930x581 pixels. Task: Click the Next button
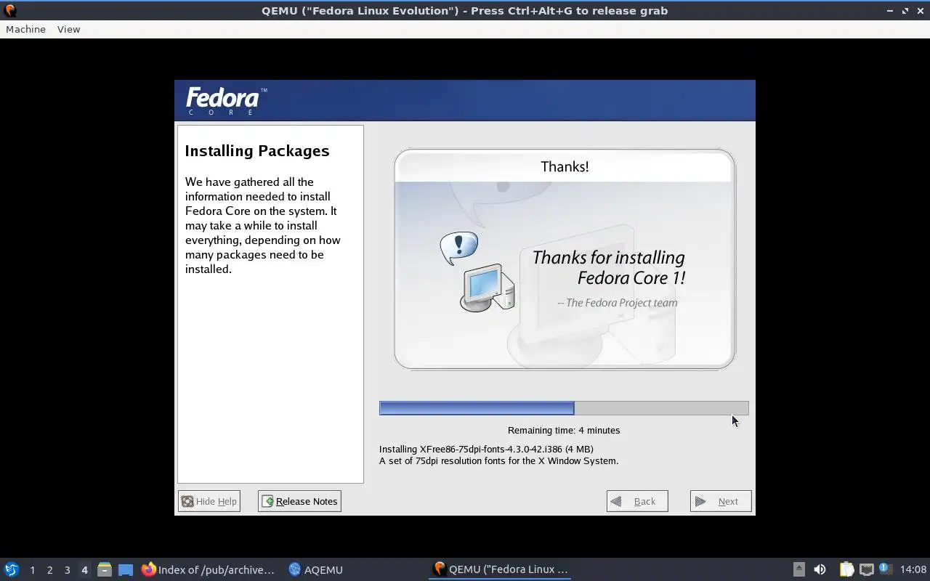(721, 501)
